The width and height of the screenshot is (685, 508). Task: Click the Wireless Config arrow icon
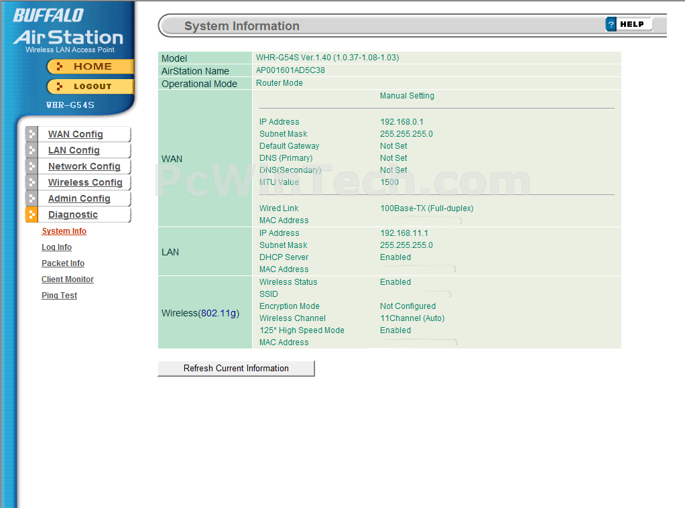(x=32, y=182)
